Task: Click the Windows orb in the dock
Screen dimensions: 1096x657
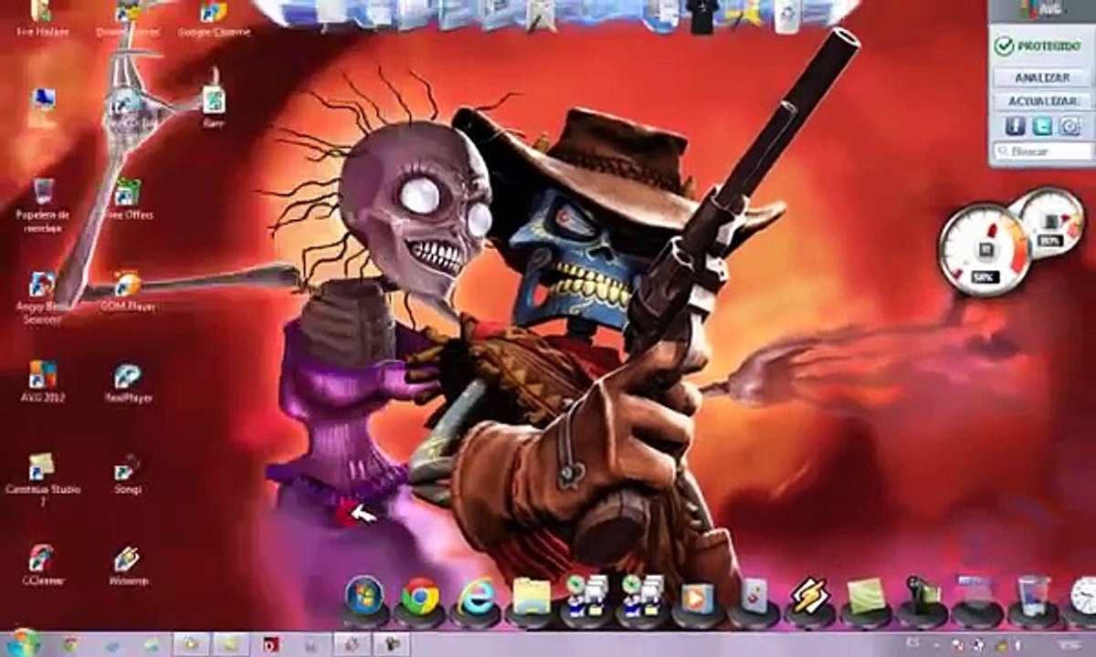Action: click(364, 597)
